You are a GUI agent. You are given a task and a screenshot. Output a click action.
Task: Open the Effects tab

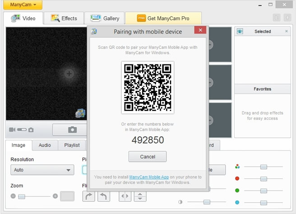pyautogui.click(x=64, y=18)
